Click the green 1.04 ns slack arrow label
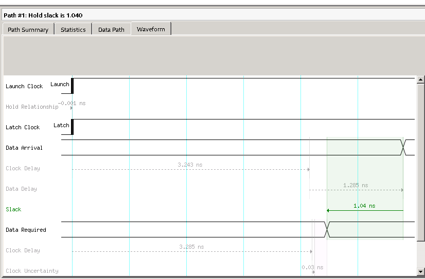The height and width of the screenshot is (279, 425). tap(364, 206)
